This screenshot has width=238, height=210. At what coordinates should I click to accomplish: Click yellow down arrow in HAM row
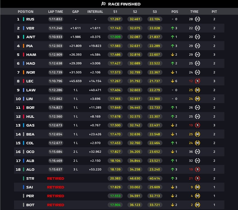tap(173, 55)
